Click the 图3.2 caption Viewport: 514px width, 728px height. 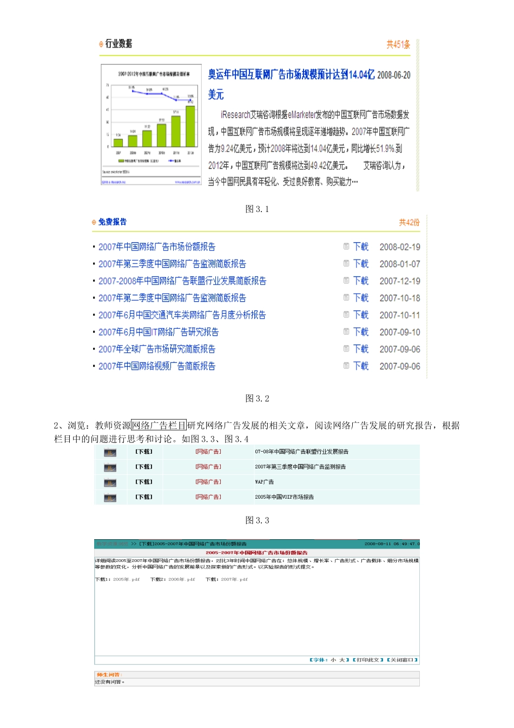click(x=258, y=399)
